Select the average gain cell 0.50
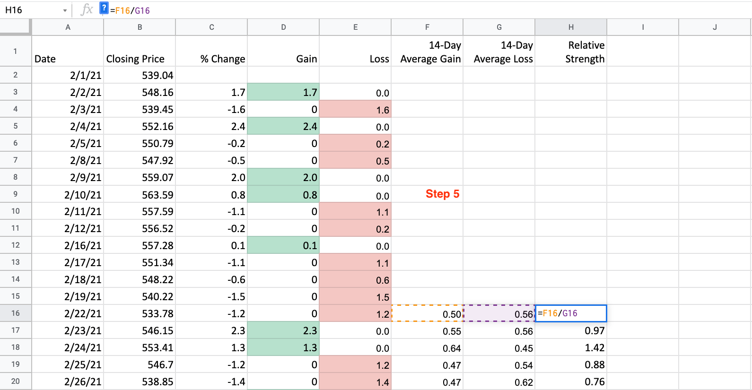This screenshot has width=752, height=390. pos(427,313)
